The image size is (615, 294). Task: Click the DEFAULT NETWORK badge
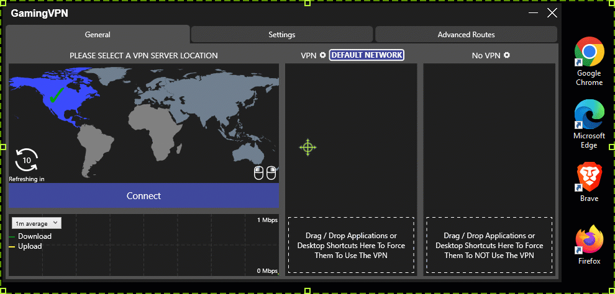click(x=367, y=55)
